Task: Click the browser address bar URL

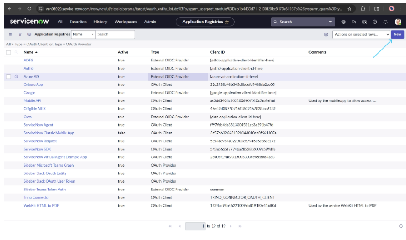Action: point(194,9)
